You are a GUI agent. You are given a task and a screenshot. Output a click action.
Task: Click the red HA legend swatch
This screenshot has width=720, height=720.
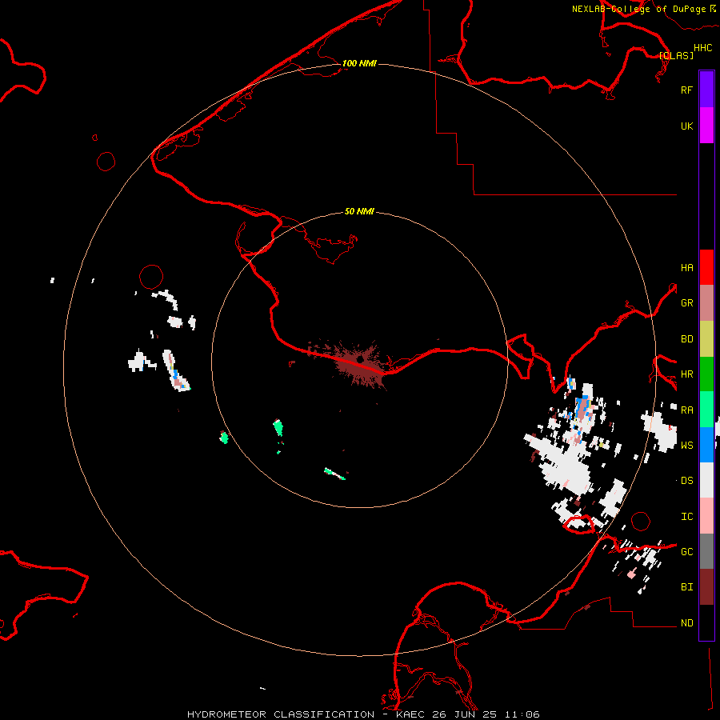(706, 267)
